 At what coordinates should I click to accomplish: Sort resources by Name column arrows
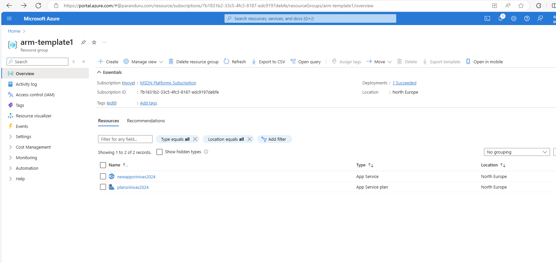[x=125, y=165]
